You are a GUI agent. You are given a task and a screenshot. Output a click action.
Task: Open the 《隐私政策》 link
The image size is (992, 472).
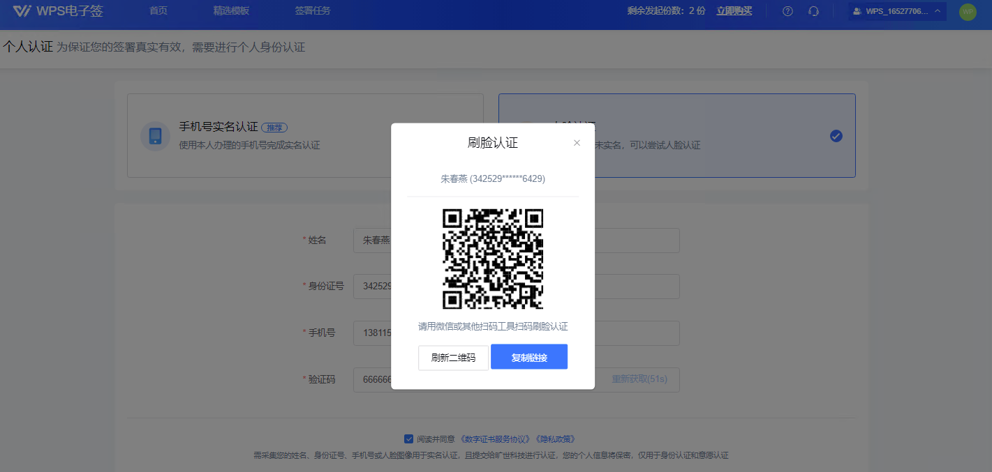(556, 439)
